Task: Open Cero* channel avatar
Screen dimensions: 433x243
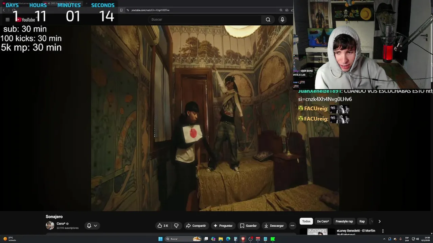Action: pyautogui.click(x=50, y=225)
